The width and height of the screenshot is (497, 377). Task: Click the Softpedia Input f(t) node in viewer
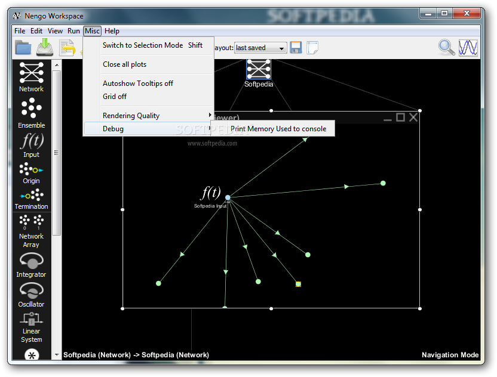211,193
